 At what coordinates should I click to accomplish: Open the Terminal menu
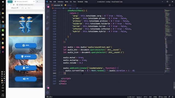pos(80,2)
